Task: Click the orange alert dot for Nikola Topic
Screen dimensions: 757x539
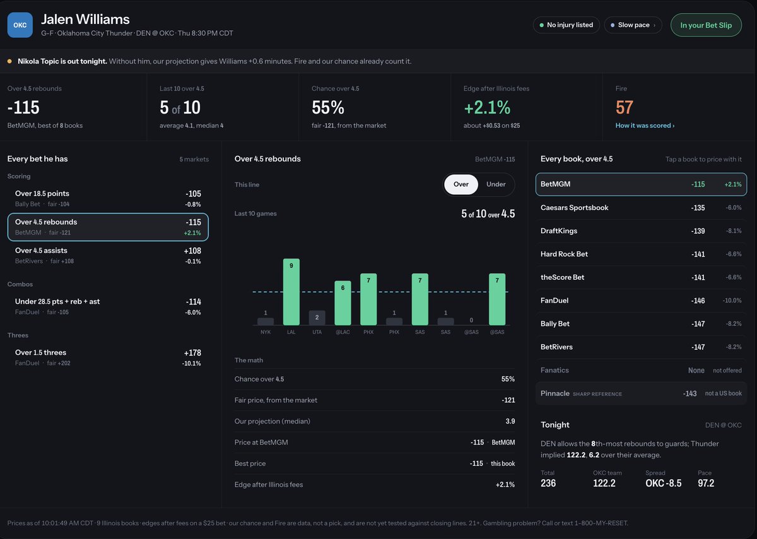Action: 9,62
